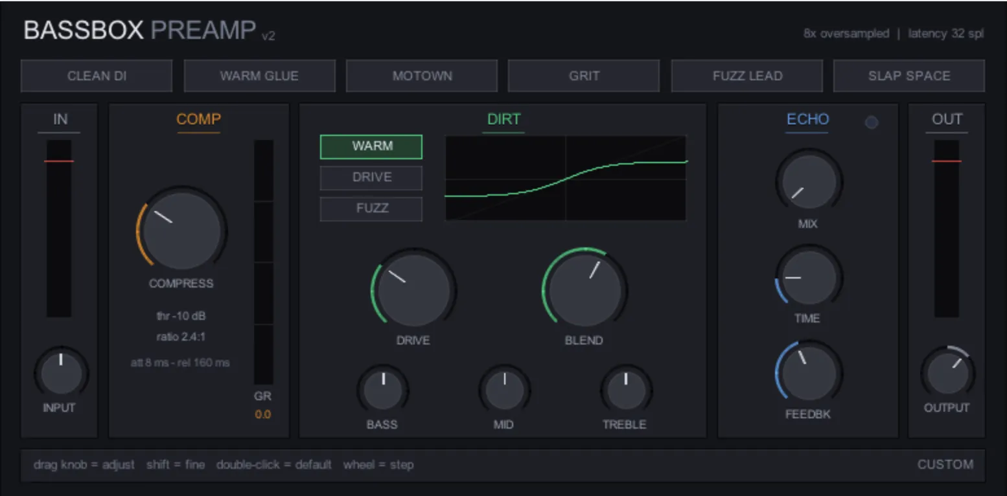Click the BASS tone knob
The width and height of the screenshot is (1007, 496).
pos(382,390)
